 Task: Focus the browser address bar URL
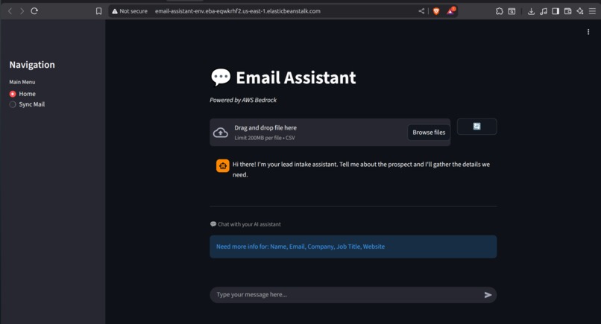[x=238, y=11]
